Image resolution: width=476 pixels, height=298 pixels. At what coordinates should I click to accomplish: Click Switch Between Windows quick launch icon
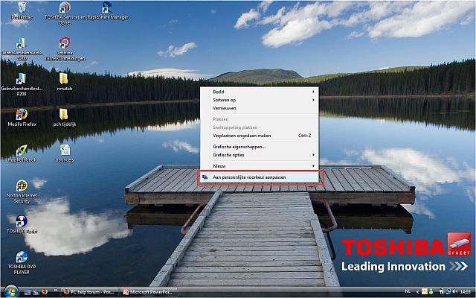[x=36, y=292]
